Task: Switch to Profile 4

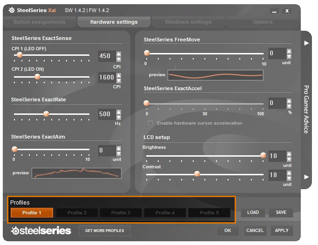Action: 165,212
